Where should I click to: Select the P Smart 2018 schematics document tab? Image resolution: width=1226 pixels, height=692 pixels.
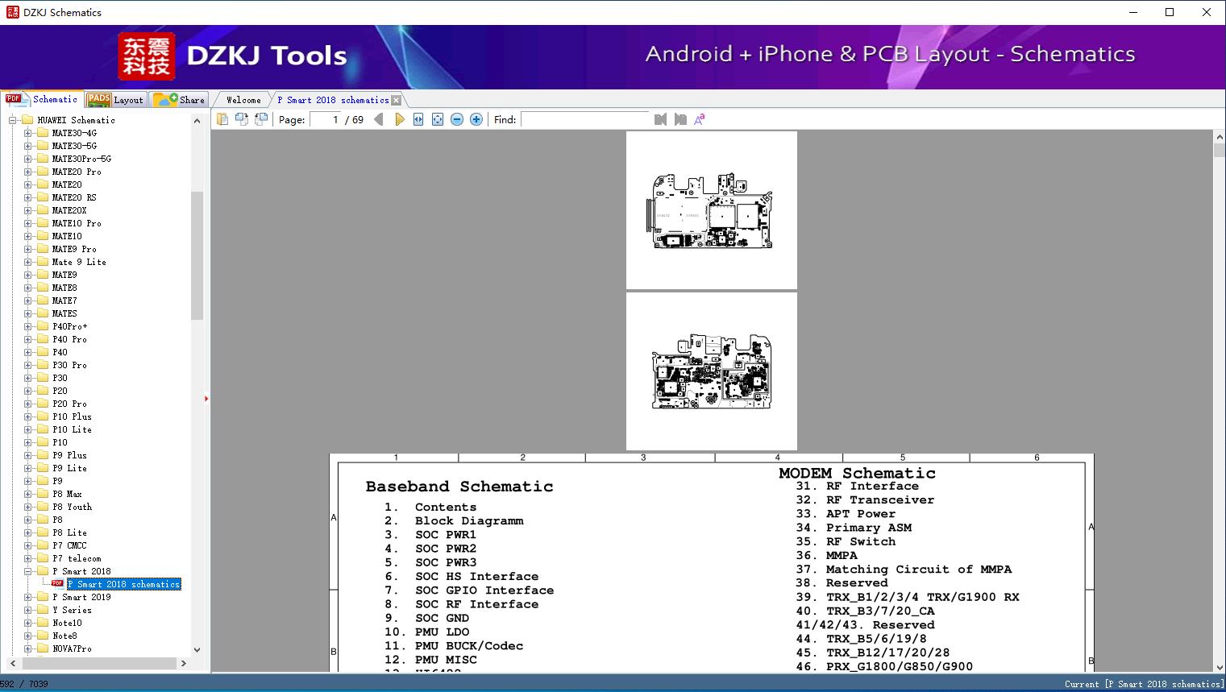(333, 100)
